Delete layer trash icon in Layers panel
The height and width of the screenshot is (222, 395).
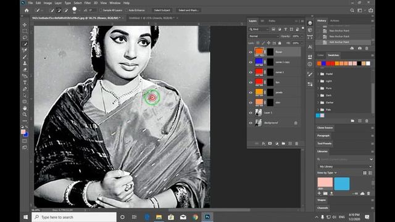pyautogui.click(x=296, y=144)
